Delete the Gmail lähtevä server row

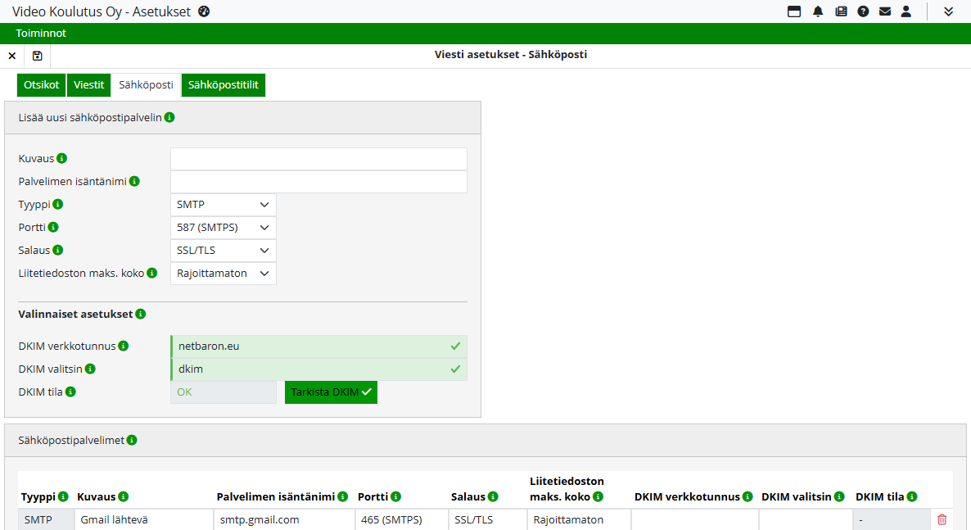click(x=942, y=519)
